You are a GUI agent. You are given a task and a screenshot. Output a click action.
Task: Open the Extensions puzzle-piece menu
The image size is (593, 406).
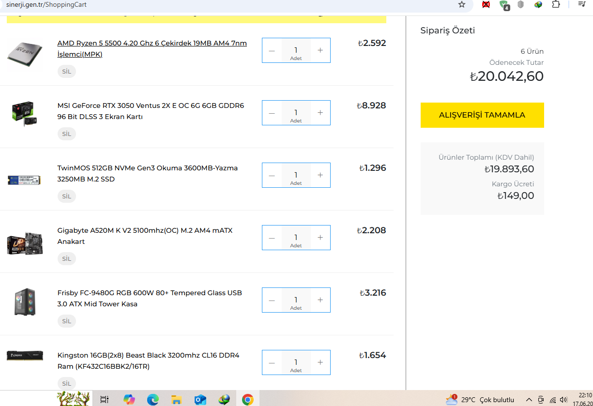tap(556, 4)
